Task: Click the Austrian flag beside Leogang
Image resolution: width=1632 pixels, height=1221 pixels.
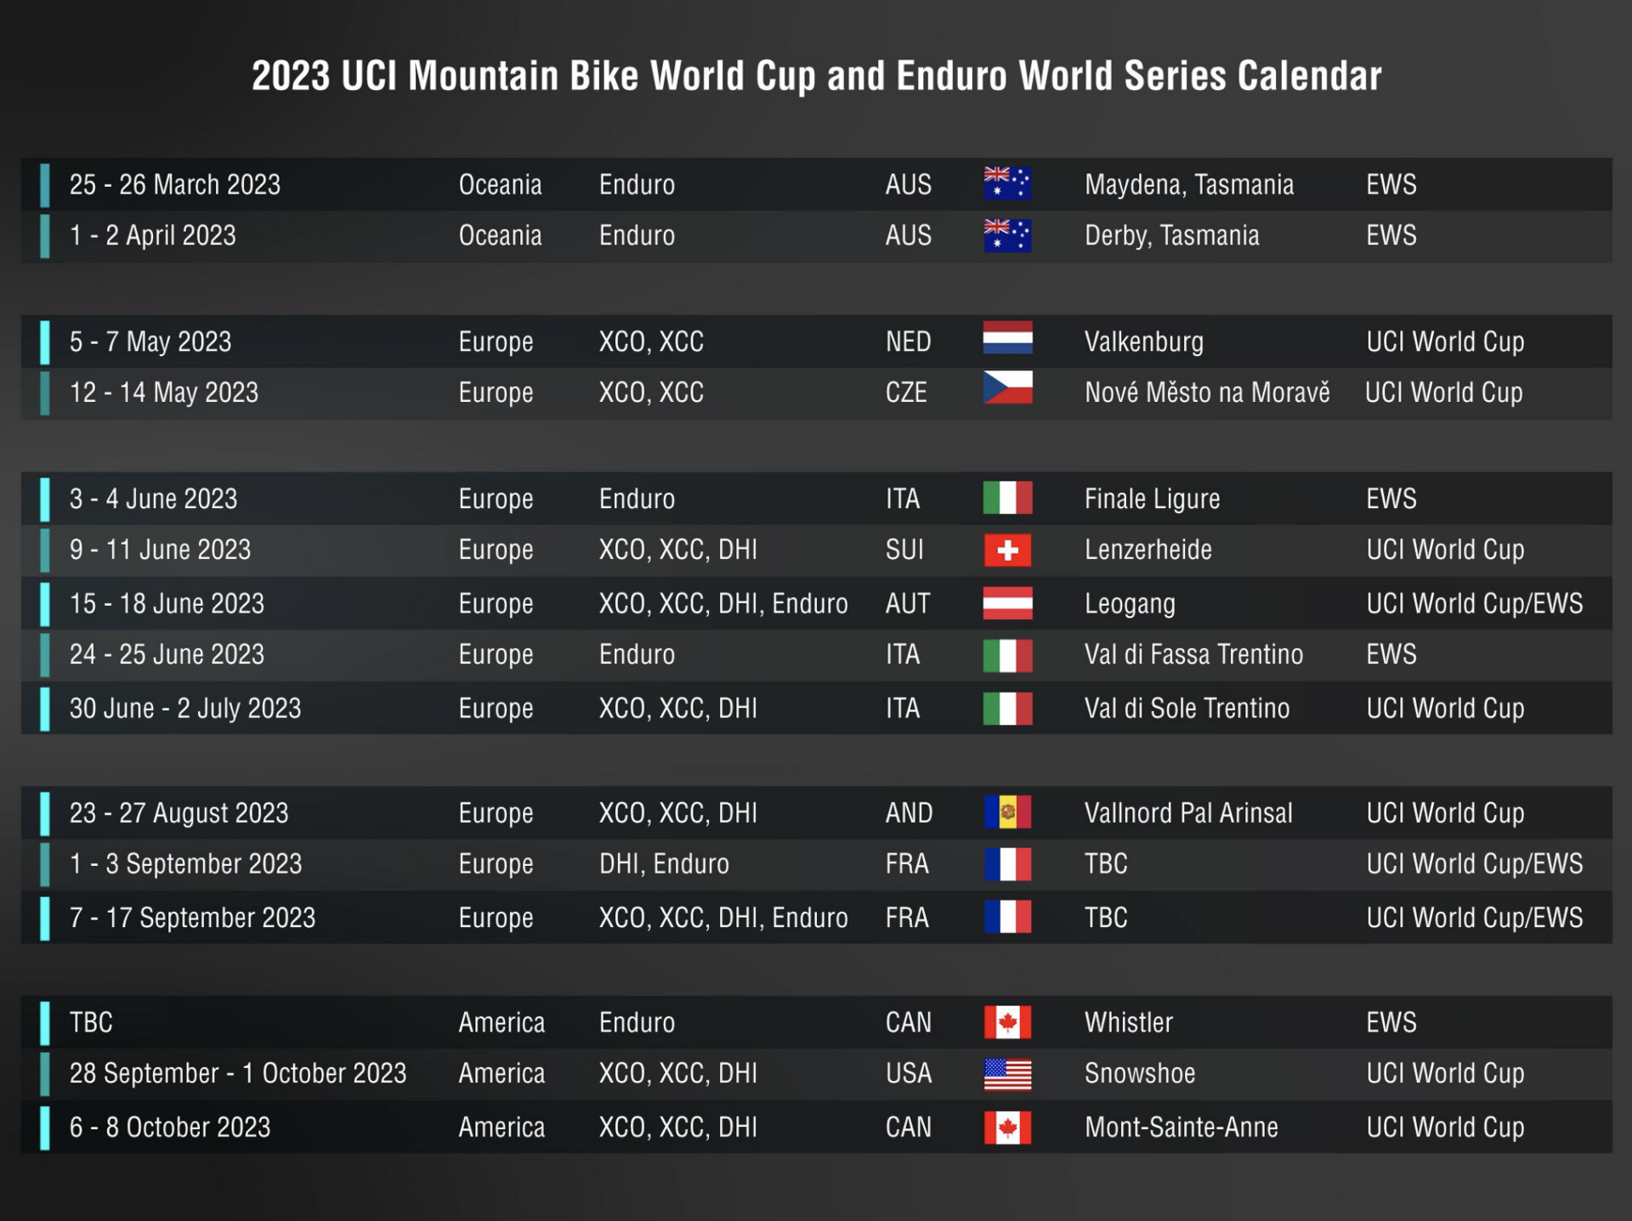Action: pyautogui.click(x=1007, y=602)
